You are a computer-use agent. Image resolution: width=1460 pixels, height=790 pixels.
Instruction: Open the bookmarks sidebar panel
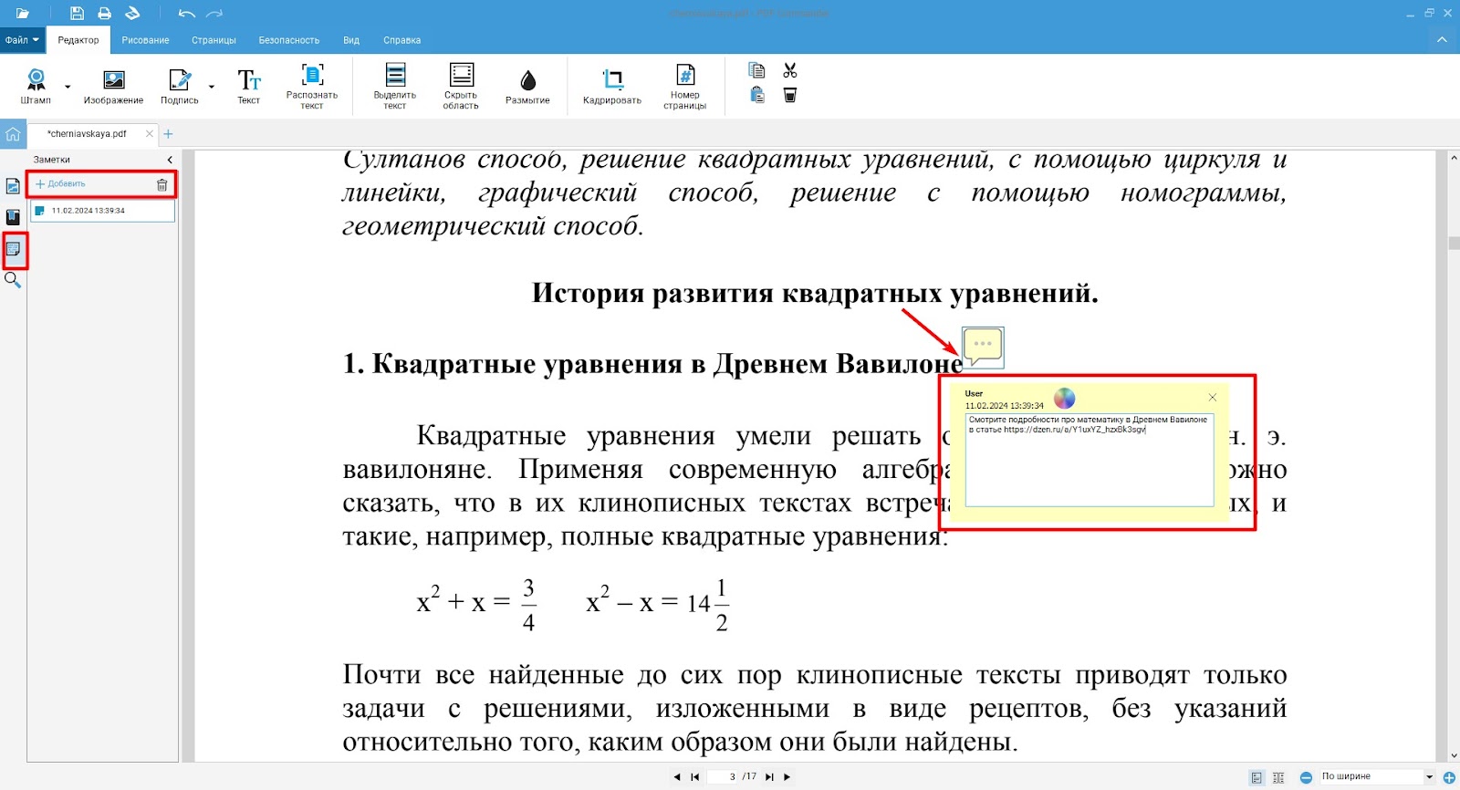[13, 217]
